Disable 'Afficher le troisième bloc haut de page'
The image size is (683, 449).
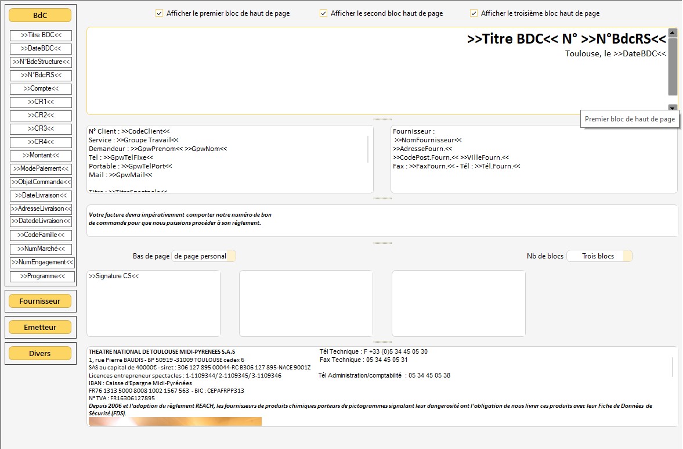click(474, 13)
